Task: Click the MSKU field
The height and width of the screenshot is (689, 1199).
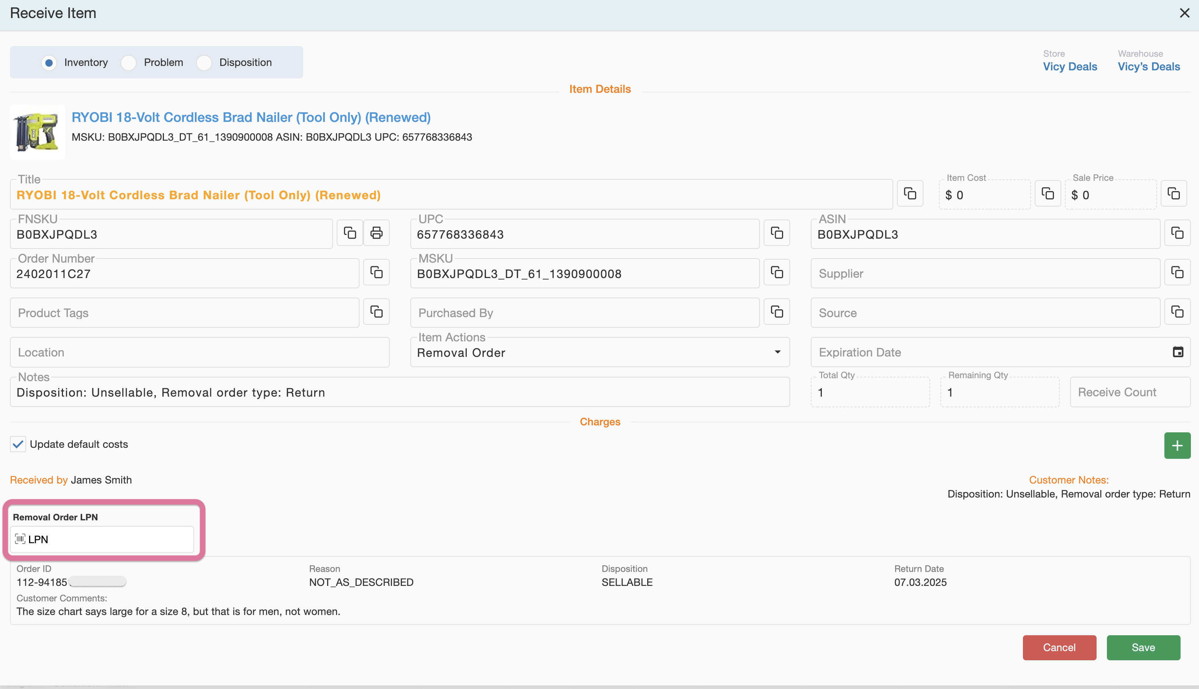Action: coord(585,273)
